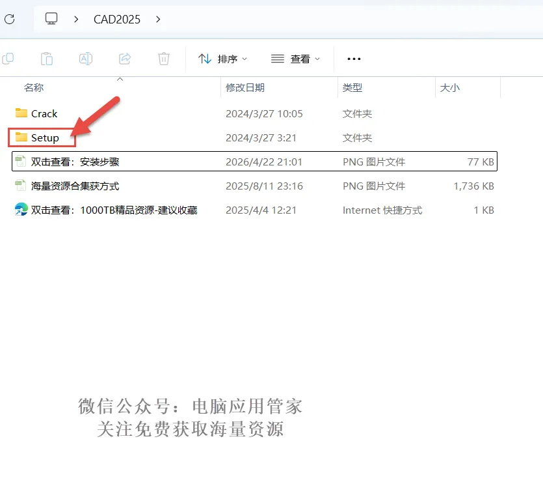The height and width of the screenshot is (484, 543).
Task: Click the date 2025/4/4 12:21
Action: tap(261, 210)
